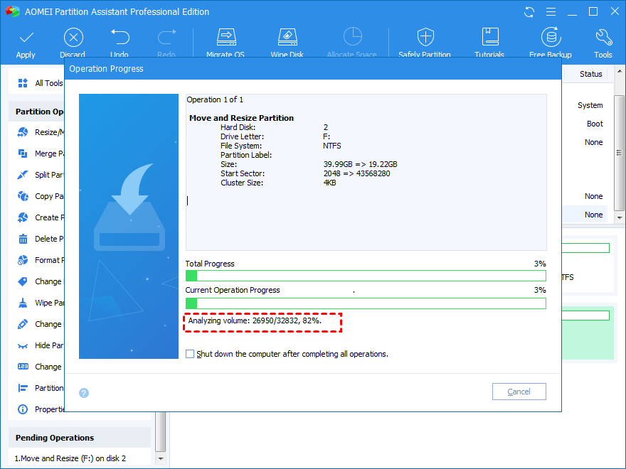The width and height of the screenshot is (626, 469).
Task: Click the Redo arrow icon
Action: point(166,37)
